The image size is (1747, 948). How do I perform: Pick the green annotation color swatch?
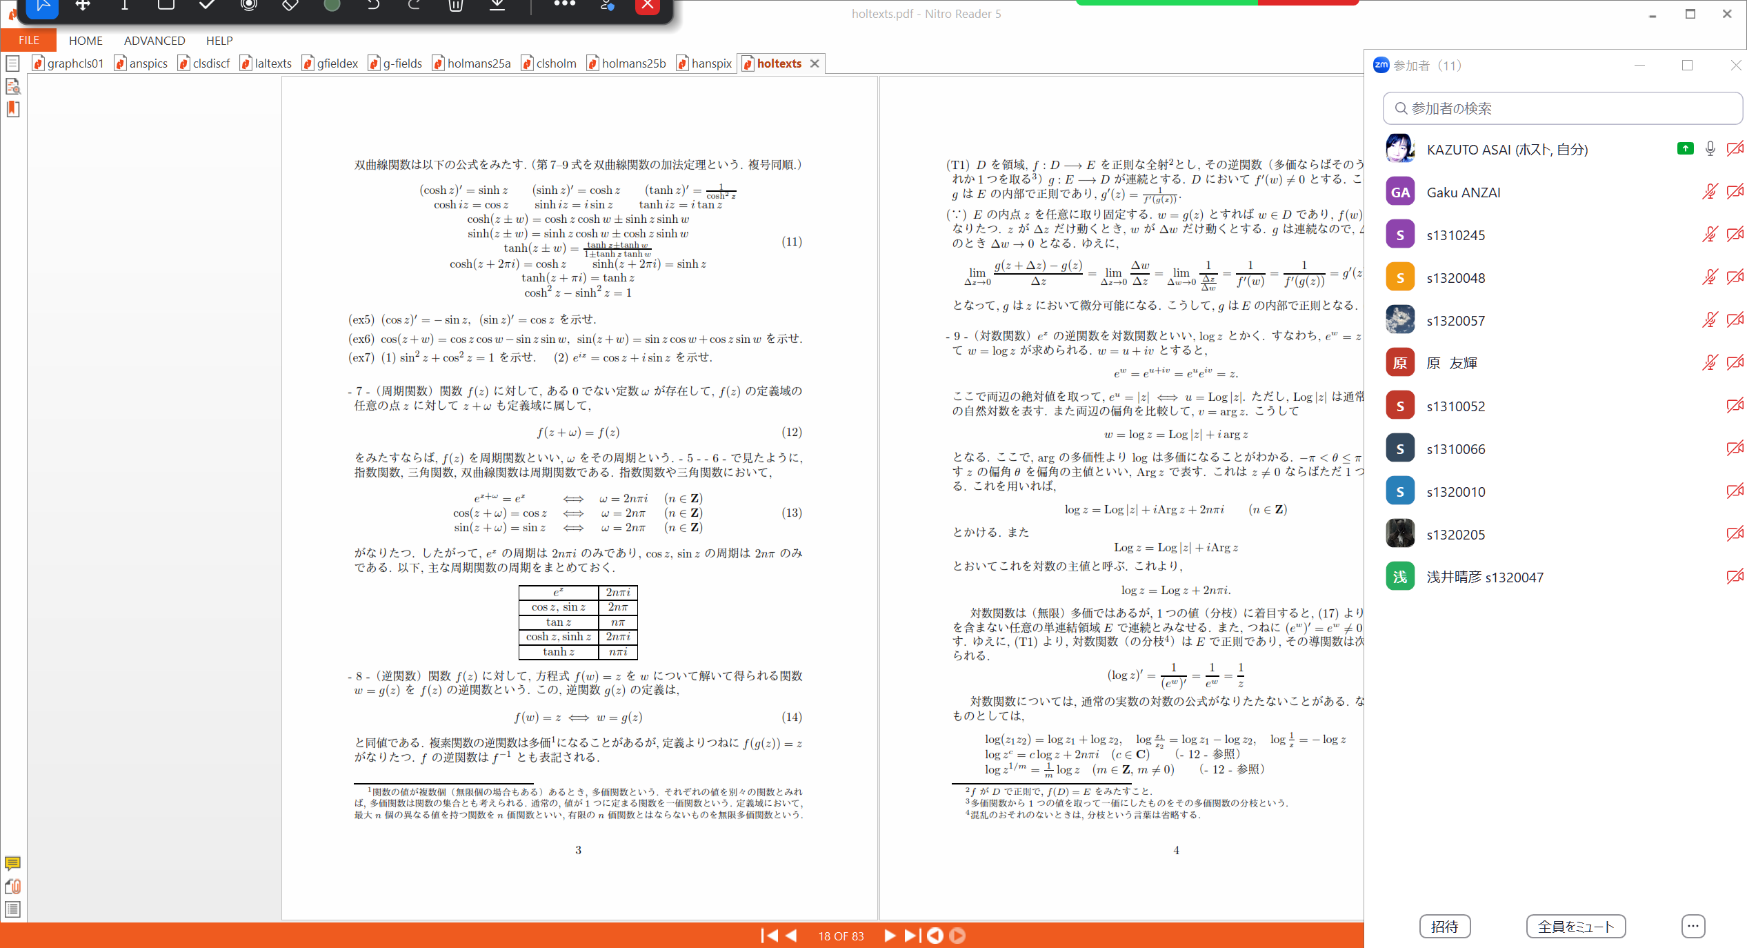coord(332,6)
